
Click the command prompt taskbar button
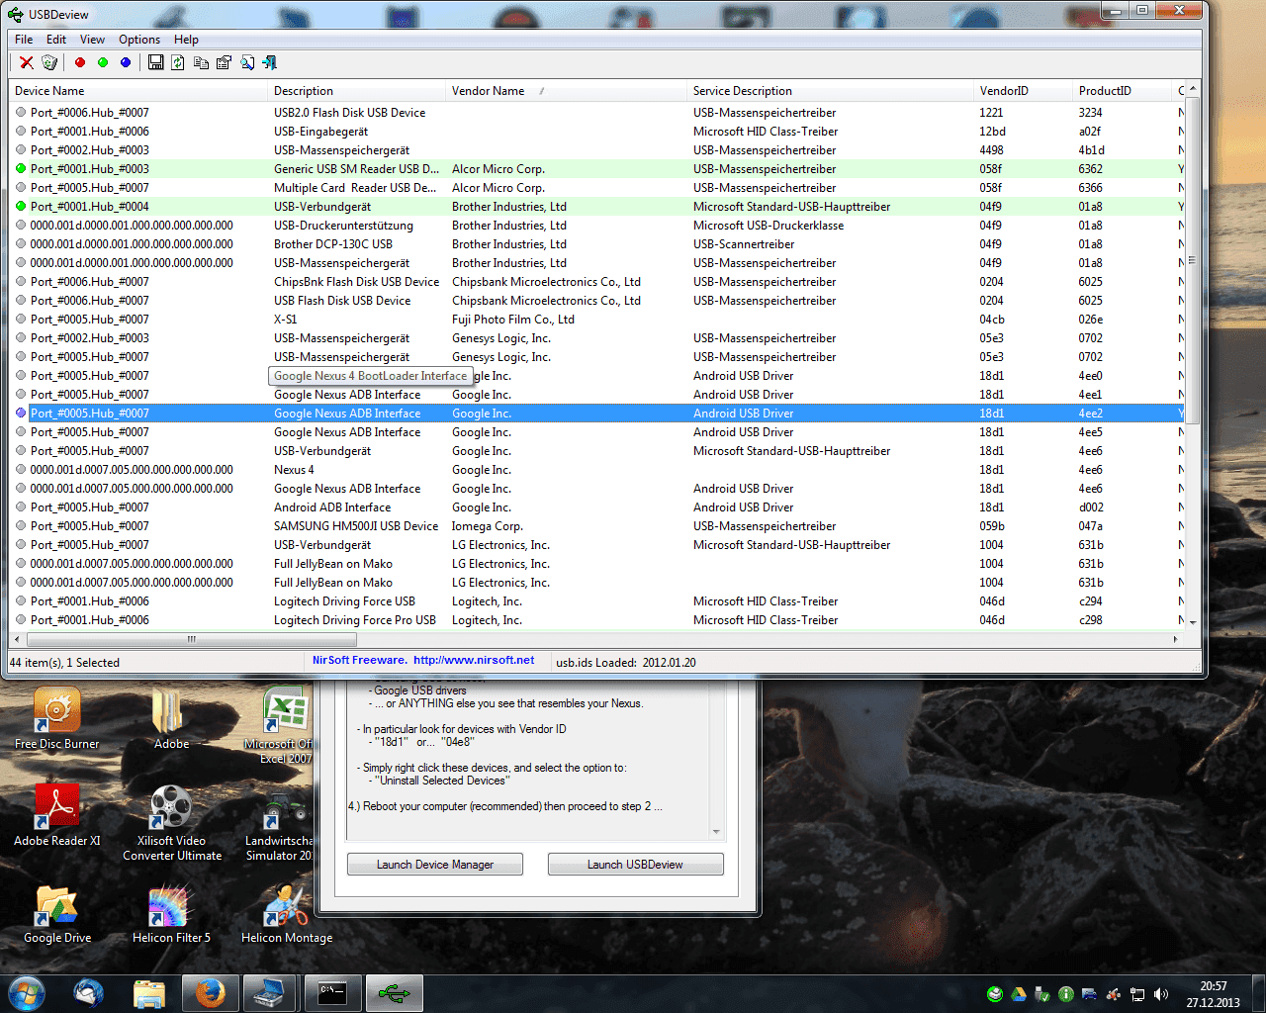pos(332,993)
